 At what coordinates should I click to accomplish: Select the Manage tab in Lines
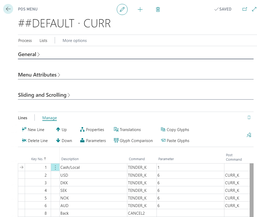[49, 118]
